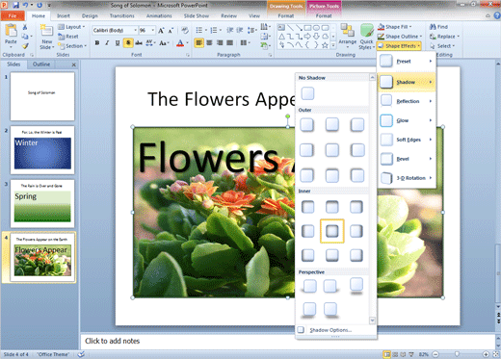
Task: Click the Undo icon in Quick Access
Action: point(25,5)
